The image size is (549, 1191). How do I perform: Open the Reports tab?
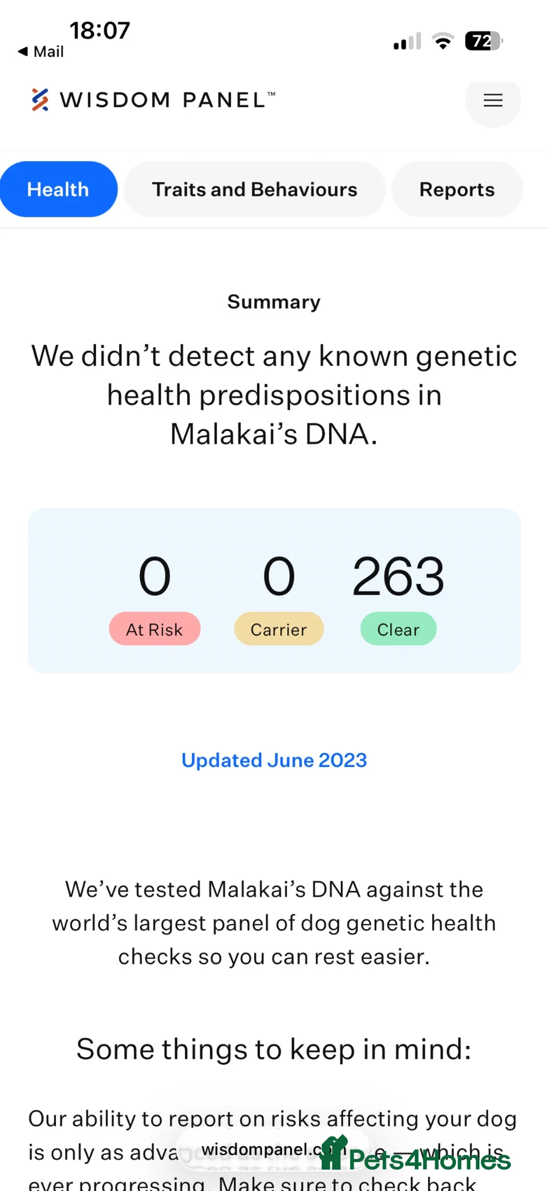(457, 189)
